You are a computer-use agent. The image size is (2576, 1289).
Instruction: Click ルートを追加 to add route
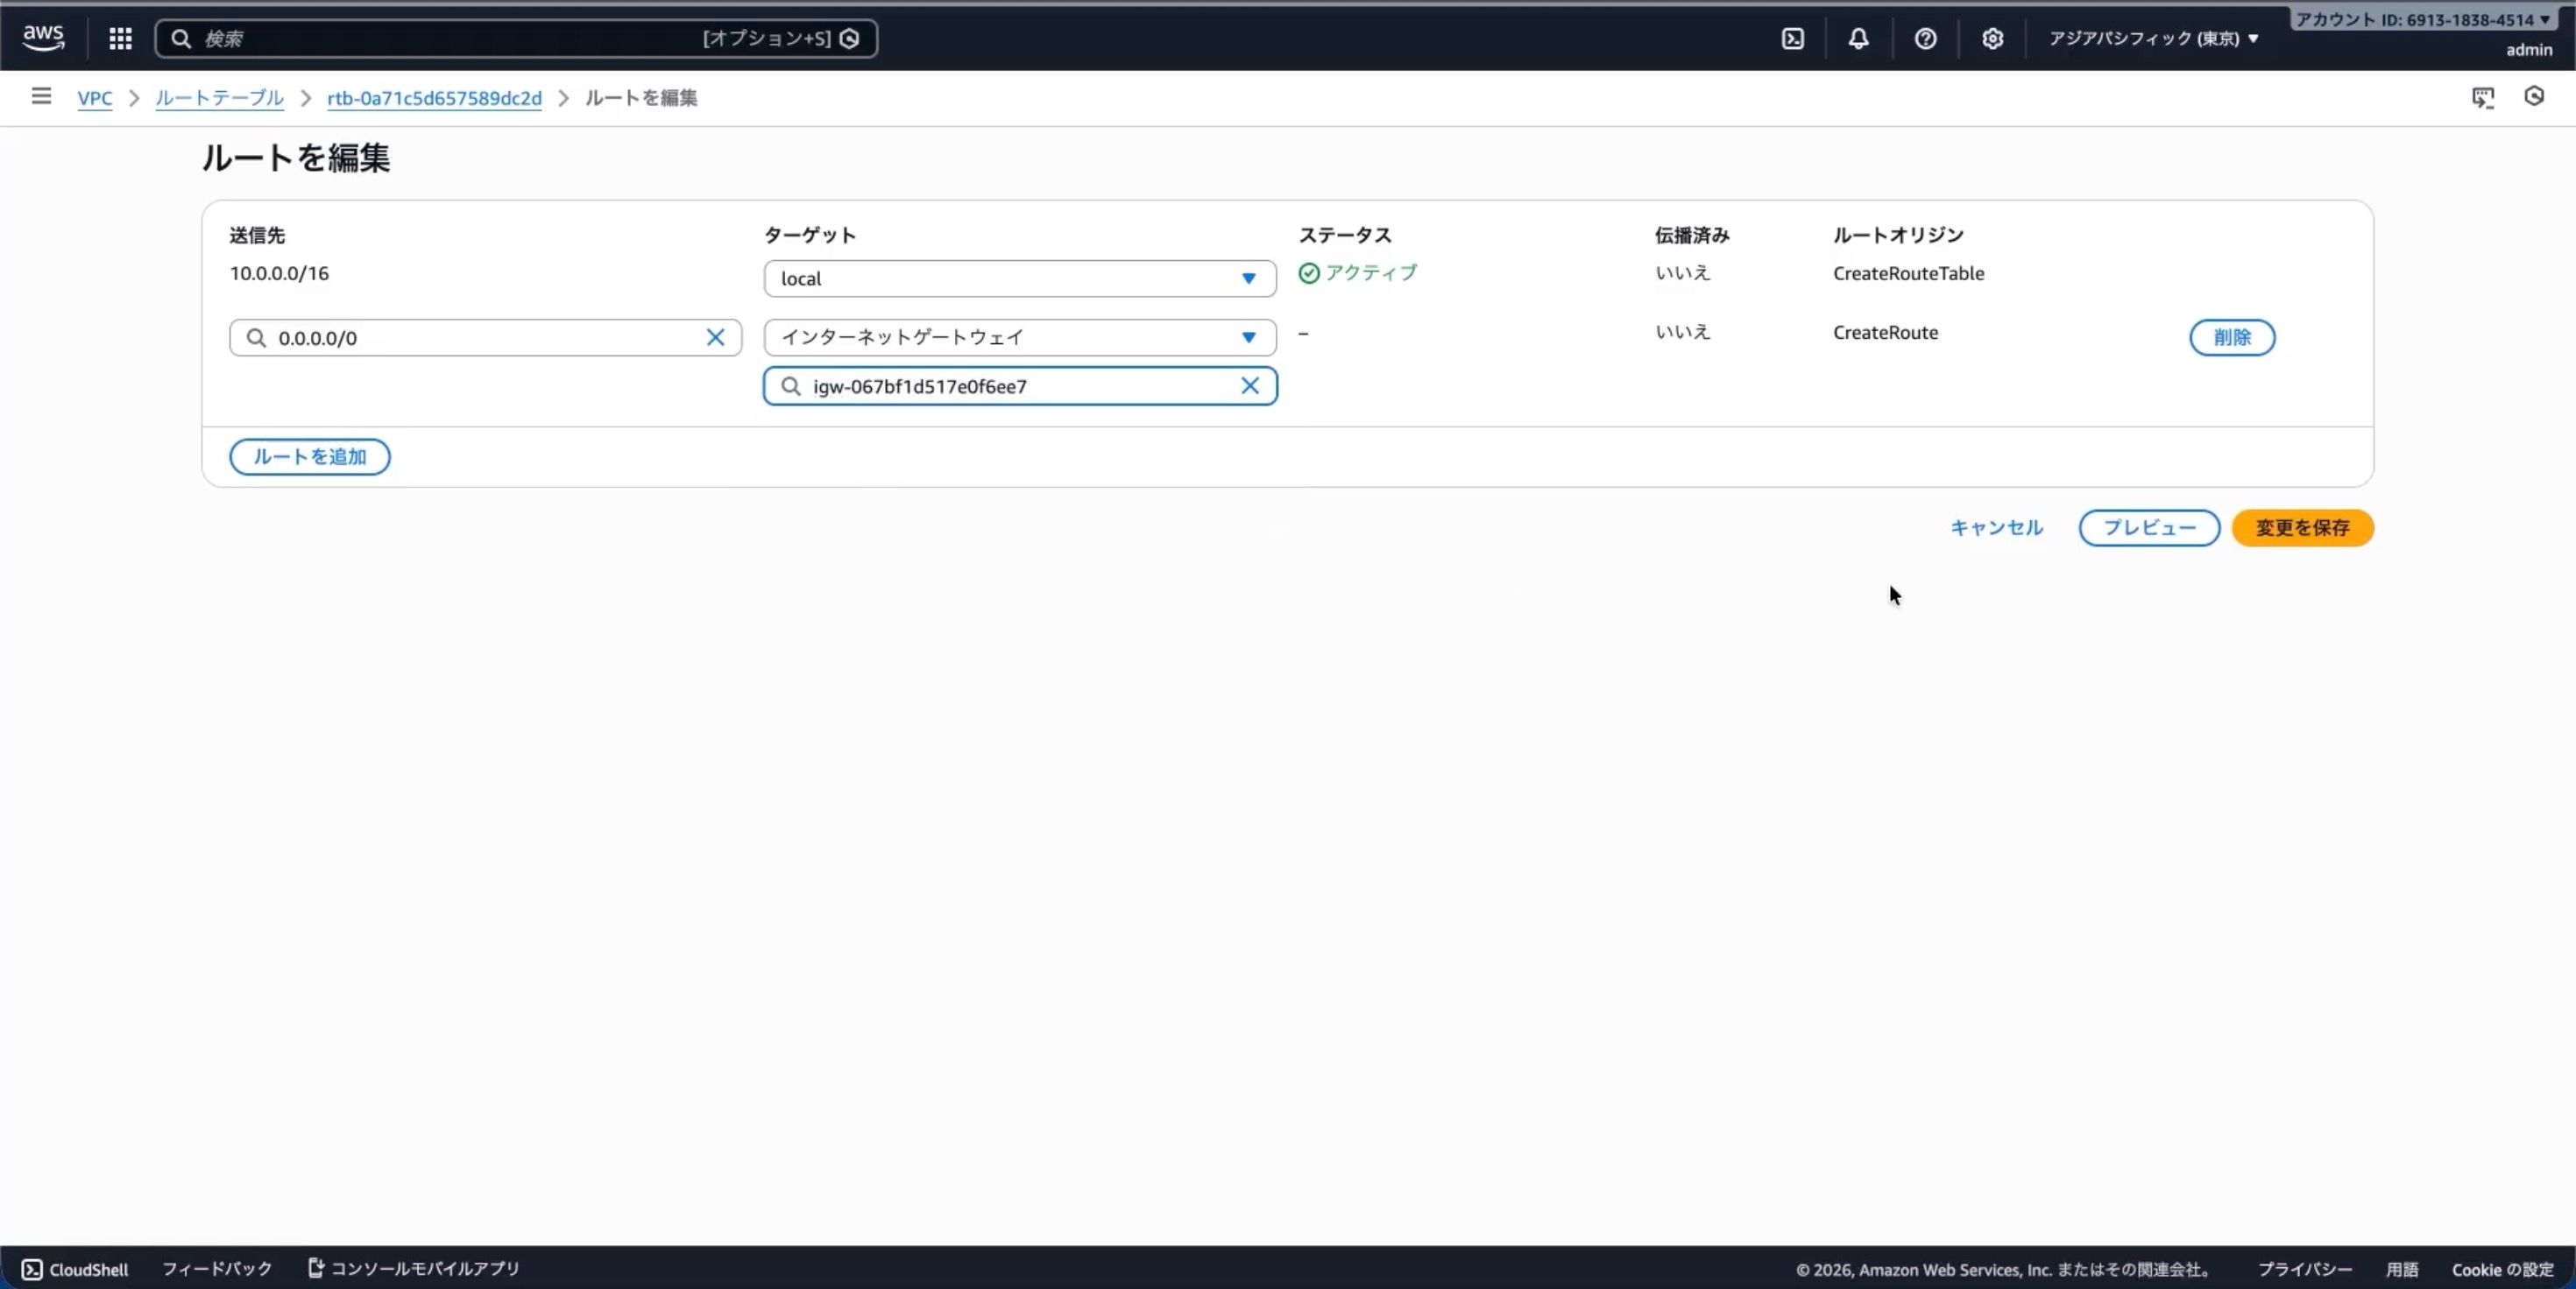click(309, 456)
